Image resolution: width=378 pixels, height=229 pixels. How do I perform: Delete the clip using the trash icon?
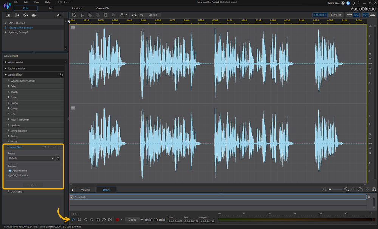pos(105,15)
